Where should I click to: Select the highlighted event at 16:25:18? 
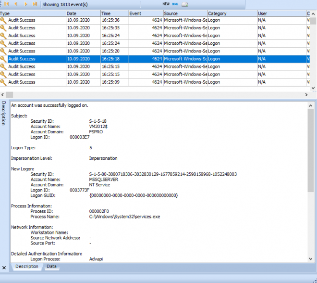point(155,59)
